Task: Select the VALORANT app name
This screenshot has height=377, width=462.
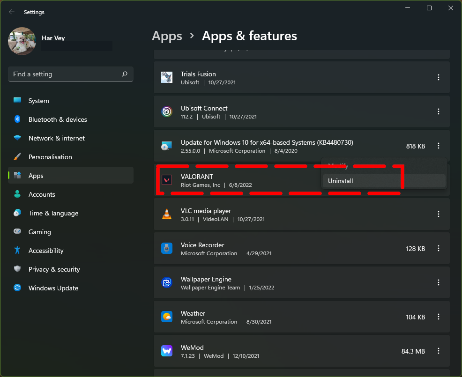Action: [x=197, y=177]
